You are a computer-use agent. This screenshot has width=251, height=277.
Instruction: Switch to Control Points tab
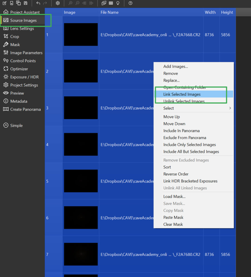[x=22, y=61]
